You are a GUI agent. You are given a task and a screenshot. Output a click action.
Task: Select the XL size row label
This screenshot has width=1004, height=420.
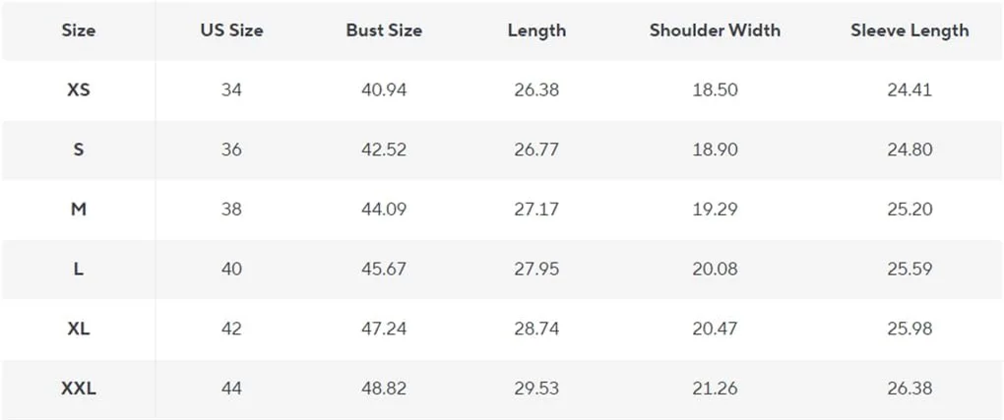pos(79,330)
